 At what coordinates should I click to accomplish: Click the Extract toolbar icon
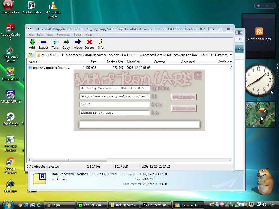pos(43,44)
